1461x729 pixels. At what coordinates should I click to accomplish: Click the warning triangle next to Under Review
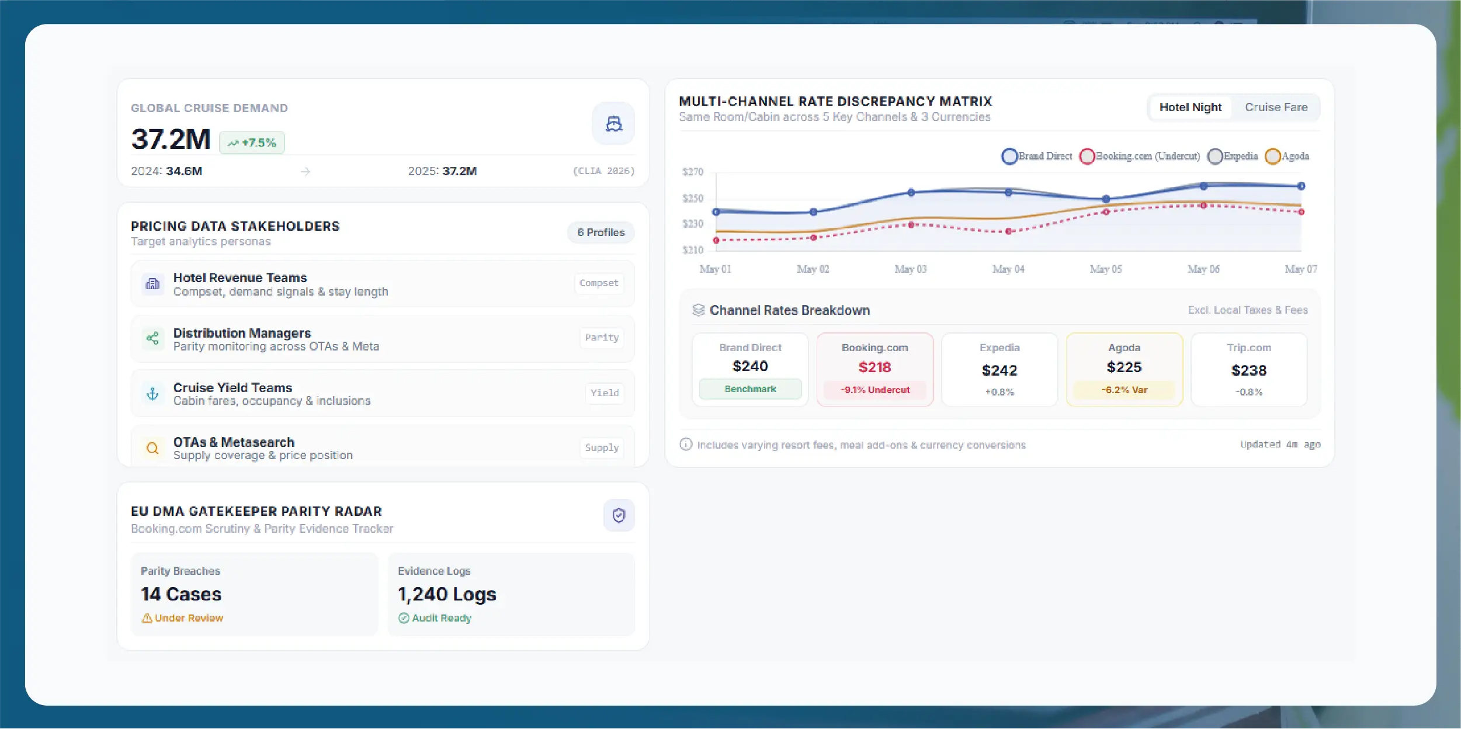[147, 618]
